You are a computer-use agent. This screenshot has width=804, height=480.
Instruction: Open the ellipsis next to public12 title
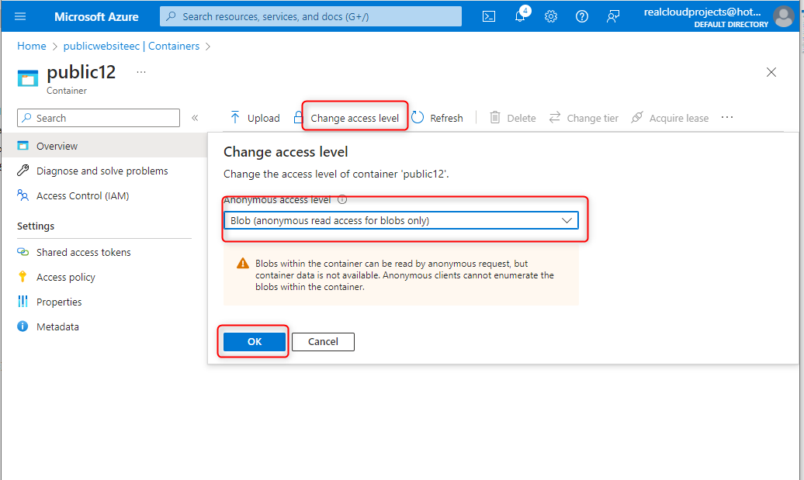141,71
